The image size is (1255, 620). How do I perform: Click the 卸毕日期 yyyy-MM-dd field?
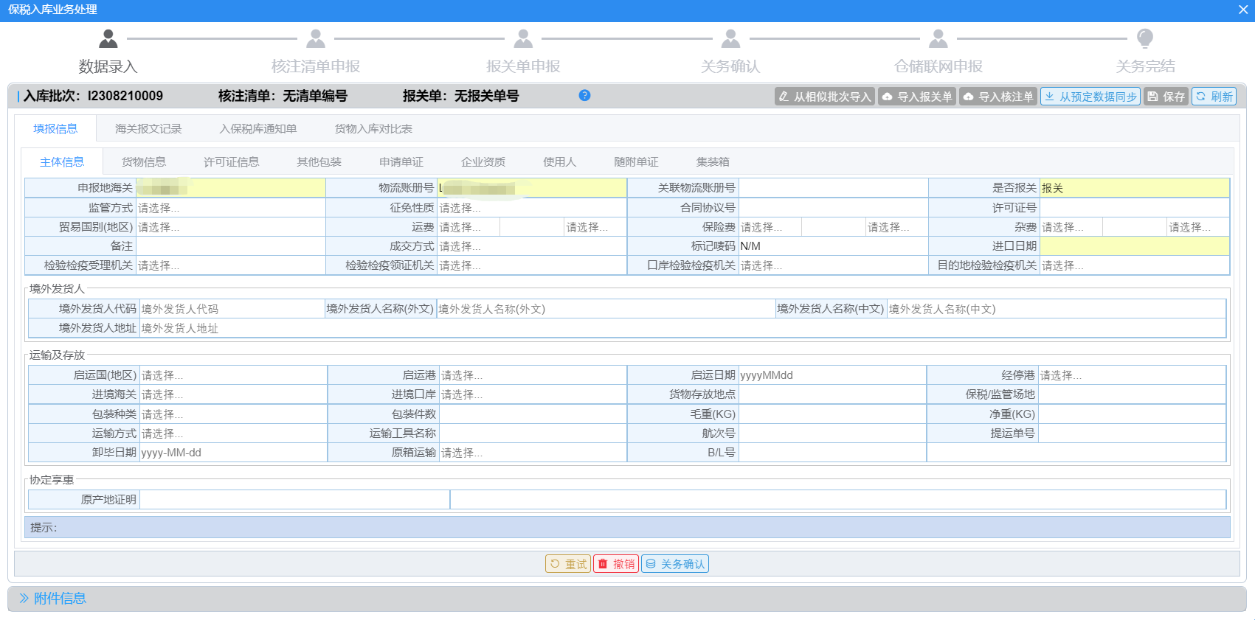(233, 453)
